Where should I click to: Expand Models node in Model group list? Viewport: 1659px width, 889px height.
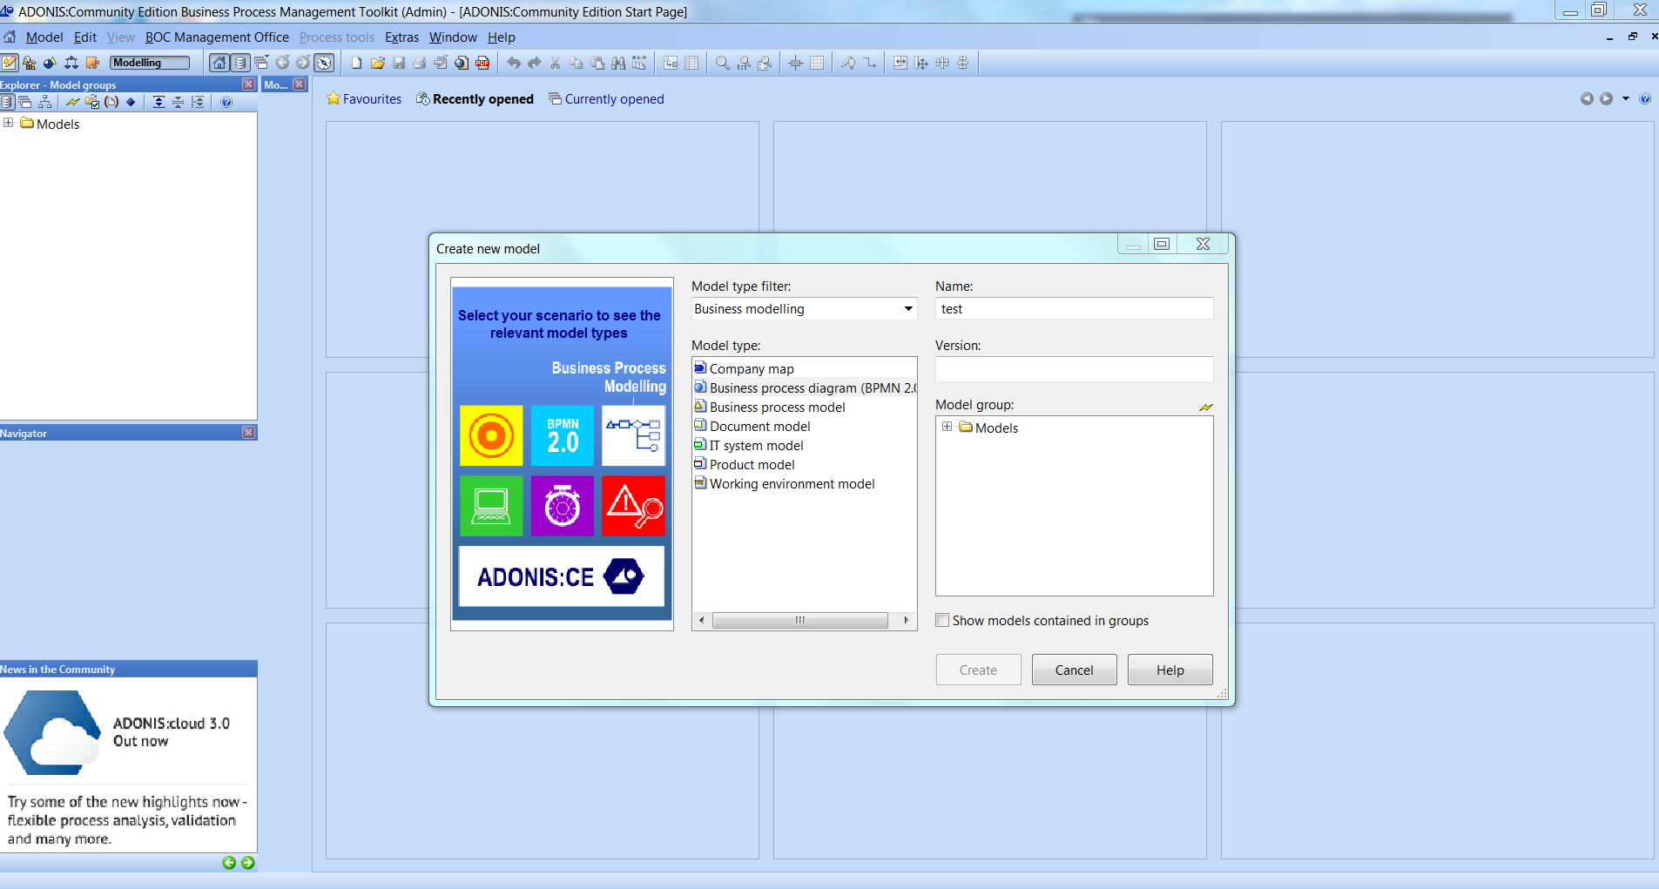pyautogui.click(x=948, y=427)
